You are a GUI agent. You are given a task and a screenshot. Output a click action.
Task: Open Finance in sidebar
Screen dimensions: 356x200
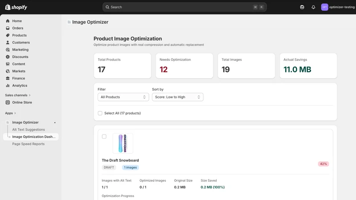point(19,78)
